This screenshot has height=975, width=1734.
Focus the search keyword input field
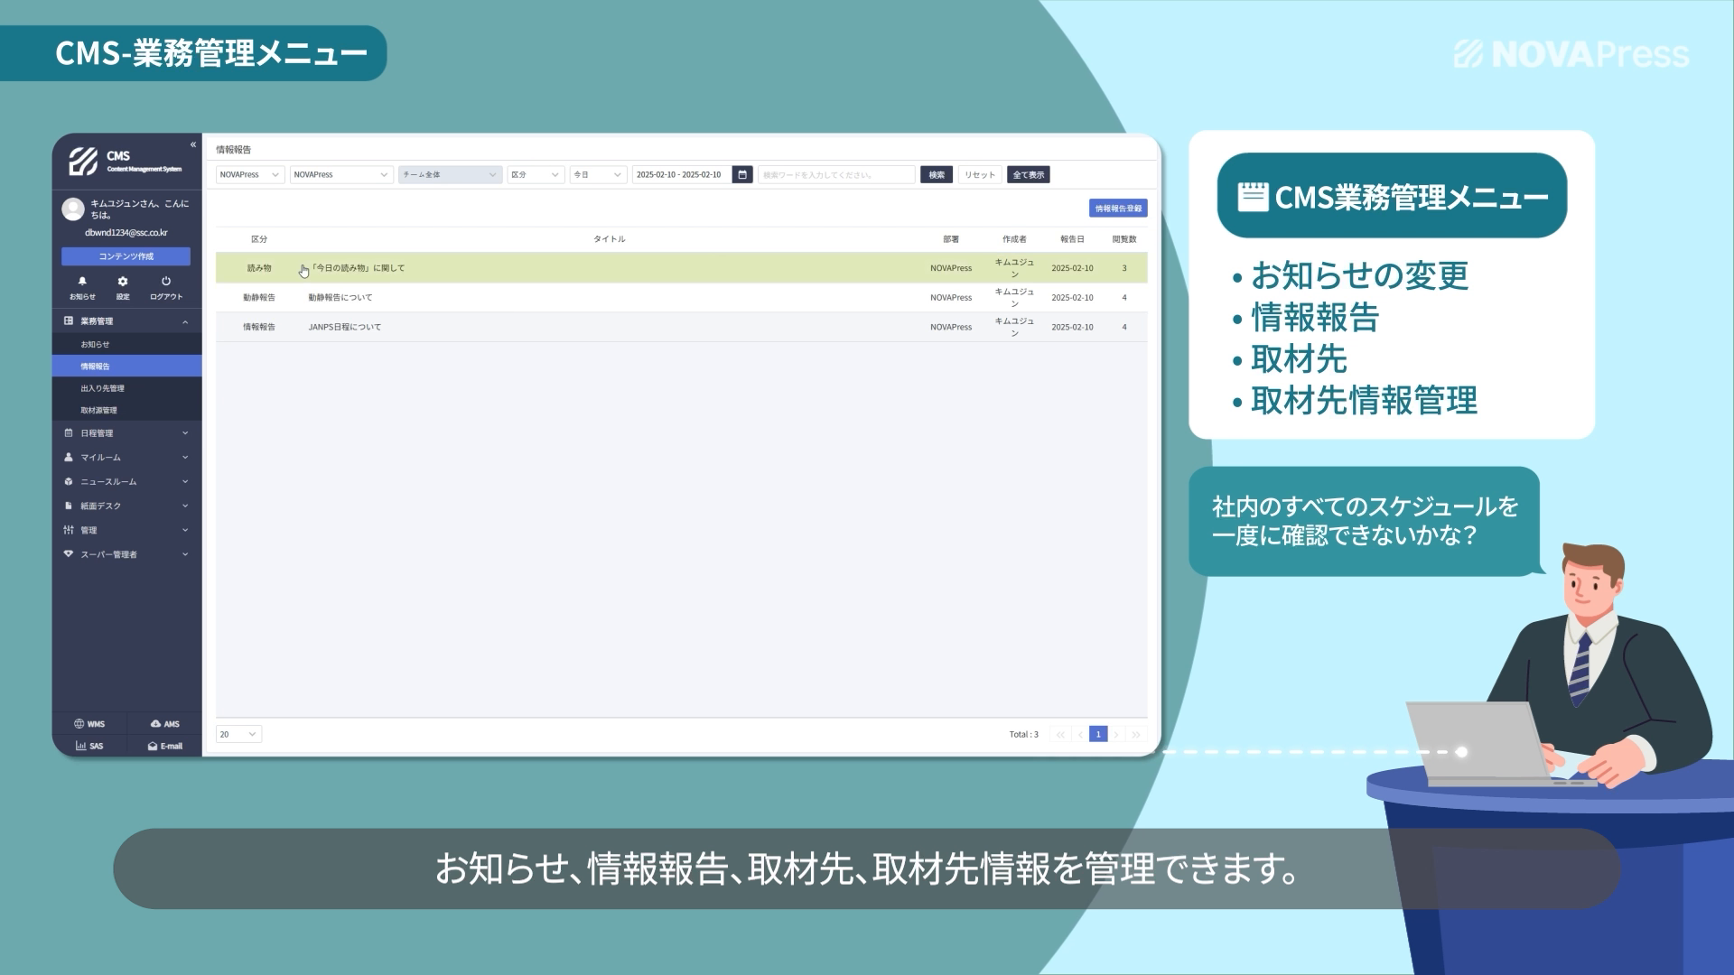click(836, 174)
